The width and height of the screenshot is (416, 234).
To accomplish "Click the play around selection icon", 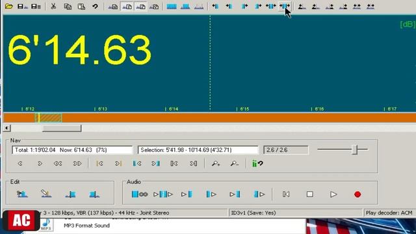I will click(163, 194).
